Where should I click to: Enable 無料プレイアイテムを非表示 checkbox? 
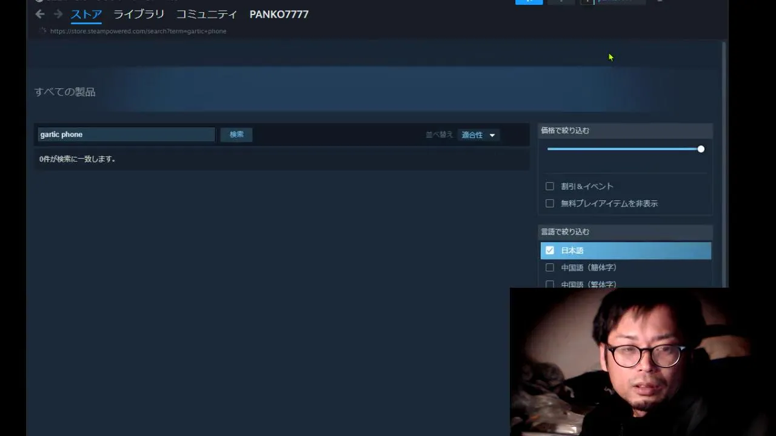pyautogui.click(x=550, y=203)
